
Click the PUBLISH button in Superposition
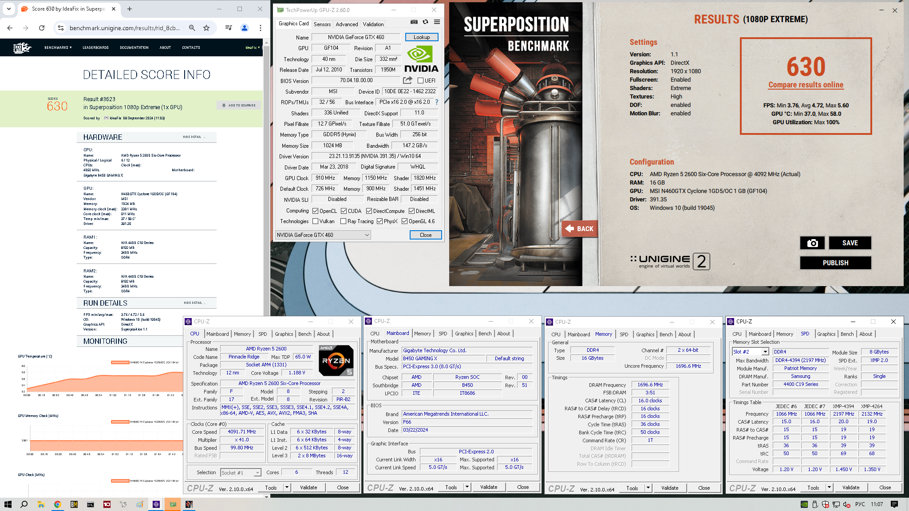click(835, 263)
